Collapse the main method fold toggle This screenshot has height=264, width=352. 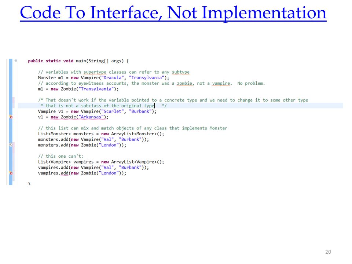pyautogui.click(x=16, y=60)
